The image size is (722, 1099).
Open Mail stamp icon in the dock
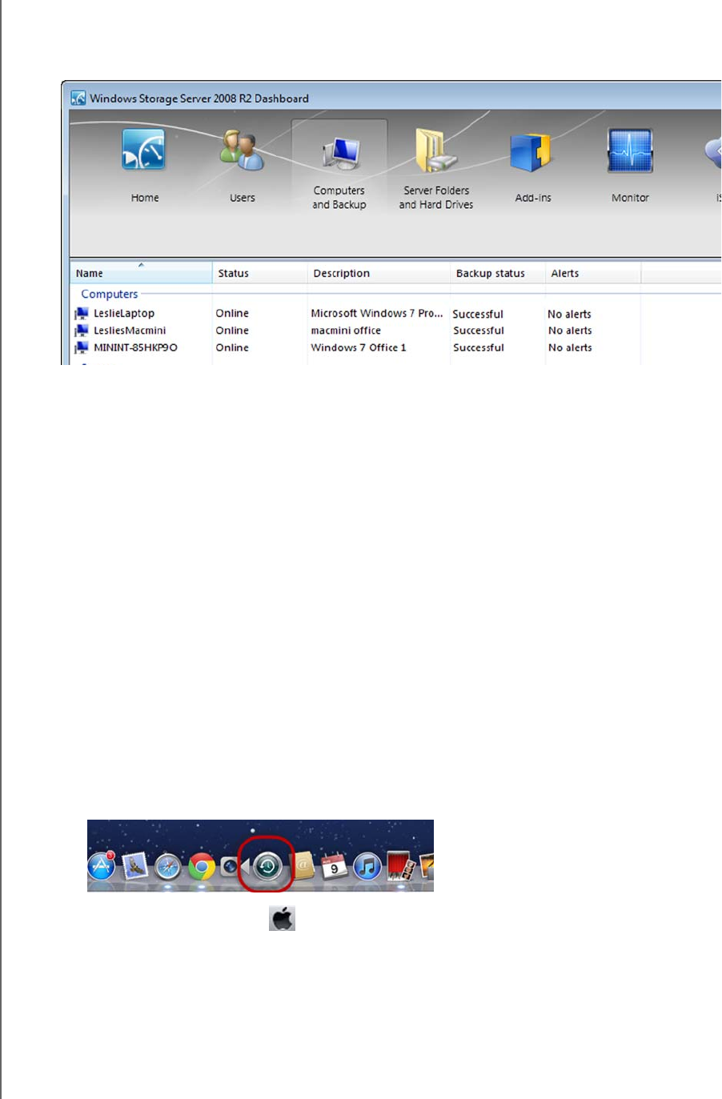[134, 865]
